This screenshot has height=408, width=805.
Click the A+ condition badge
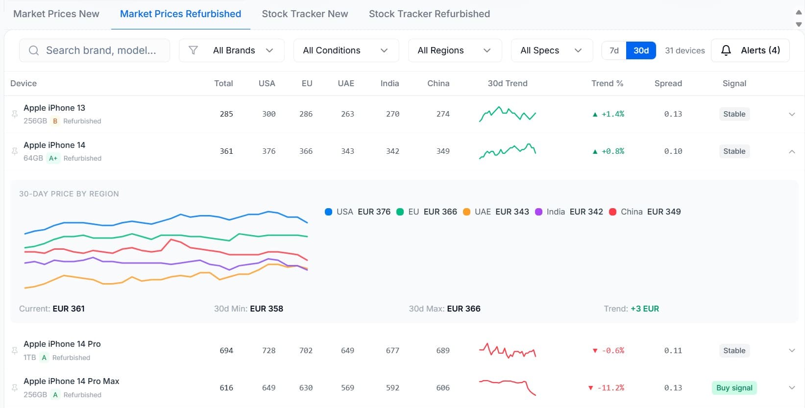click(53, 158)
